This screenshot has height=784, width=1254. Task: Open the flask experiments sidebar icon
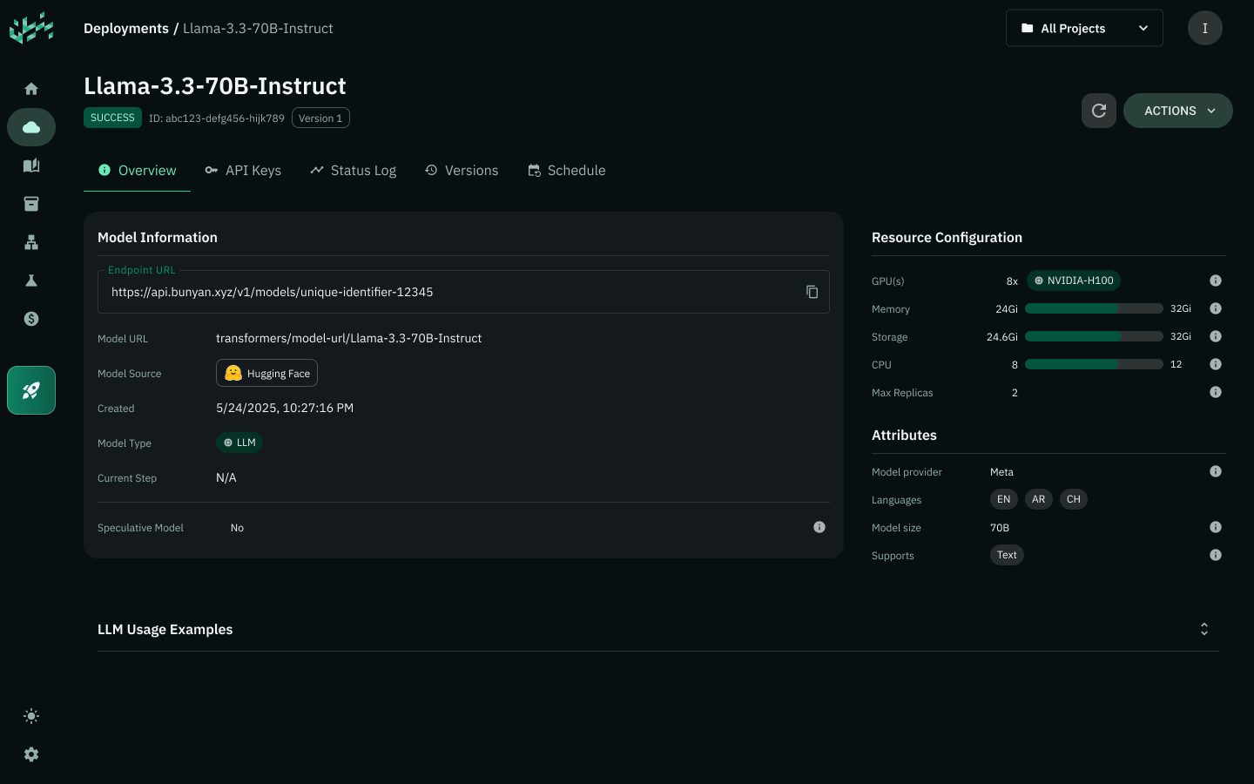[x=31, y=280]
